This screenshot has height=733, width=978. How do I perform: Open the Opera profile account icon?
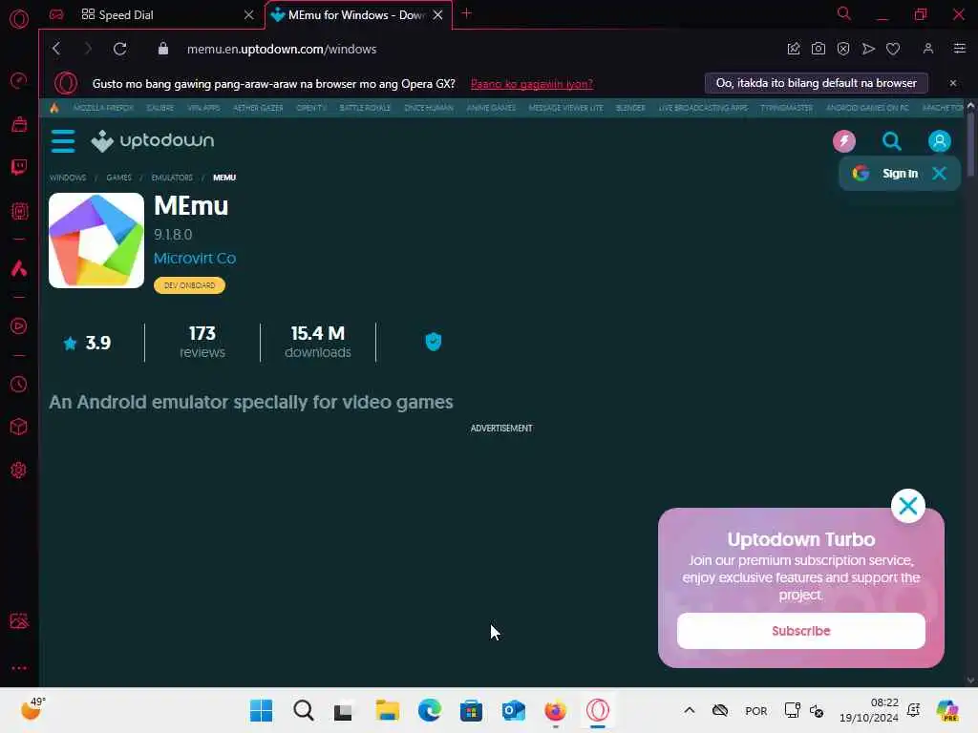point(928,49)
